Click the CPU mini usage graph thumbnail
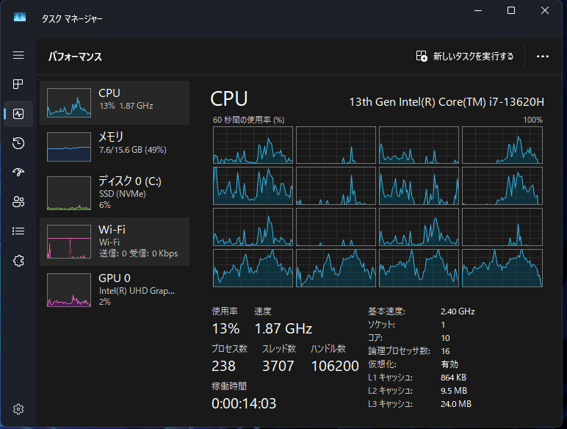Screen dimensions: 567x429 [x=69, y=103]
